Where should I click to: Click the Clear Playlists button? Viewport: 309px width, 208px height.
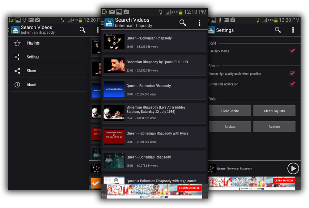[274, 111]
